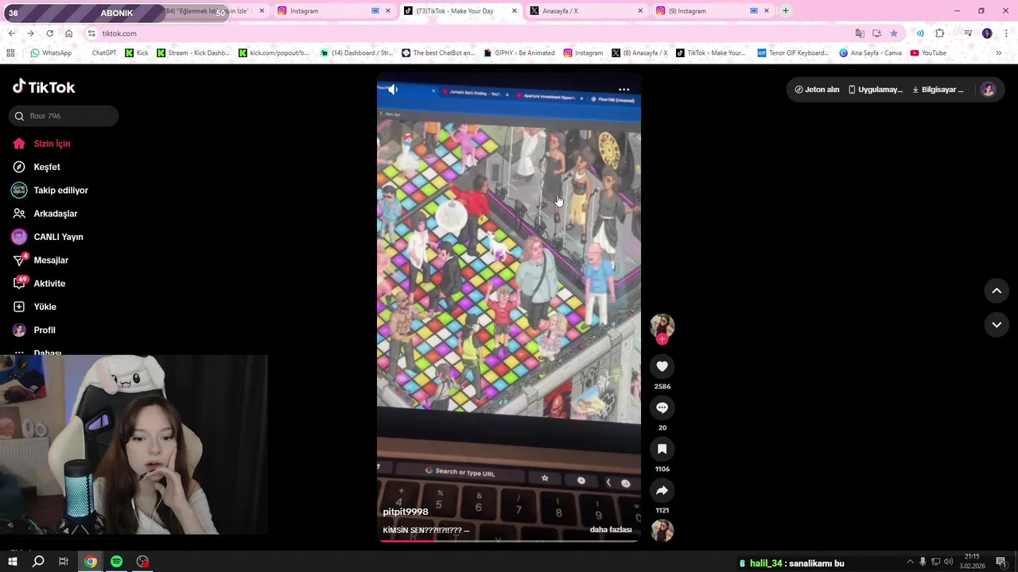The image size is (1018, 572).
Task: Go to next video with down chevron
Action: (997, 324)
